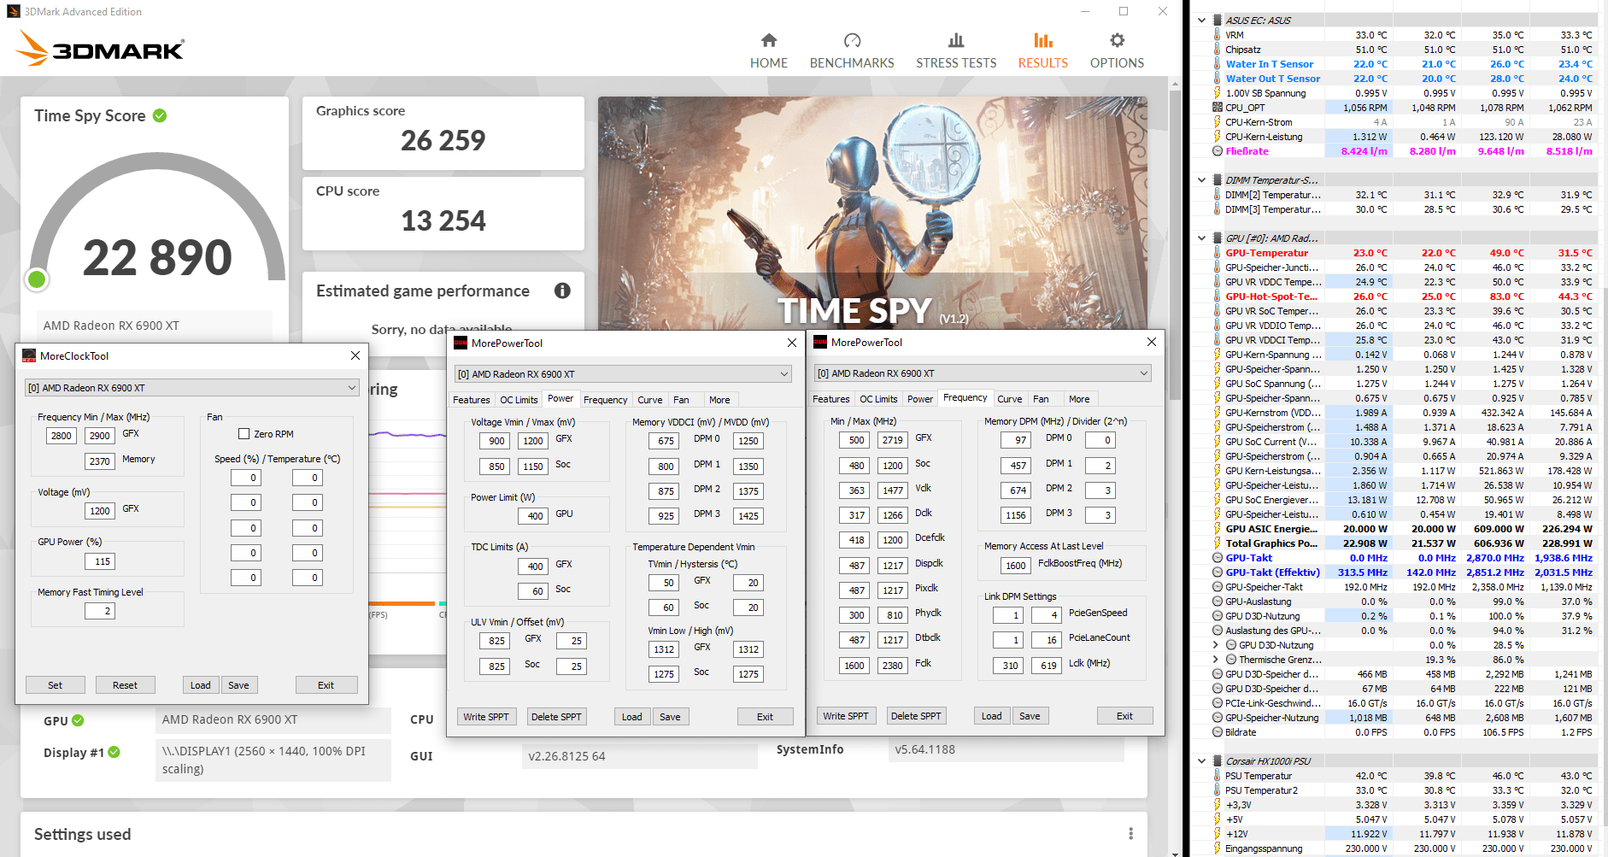
Task: Click Exit in the Frequency-tab MorePowerTool window
Action: (x=1124, y=716)
